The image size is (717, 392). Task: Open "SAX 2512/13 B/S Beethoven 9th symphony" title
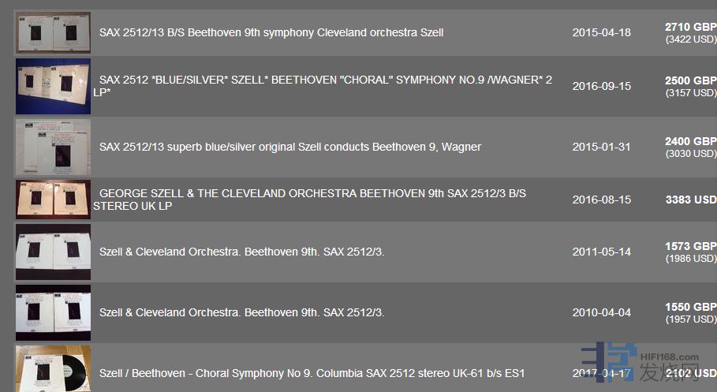tap(271, 32)
